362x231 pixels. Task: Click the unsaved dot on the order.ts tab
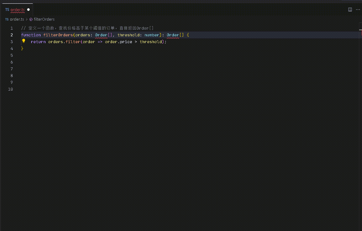(28, 10)
